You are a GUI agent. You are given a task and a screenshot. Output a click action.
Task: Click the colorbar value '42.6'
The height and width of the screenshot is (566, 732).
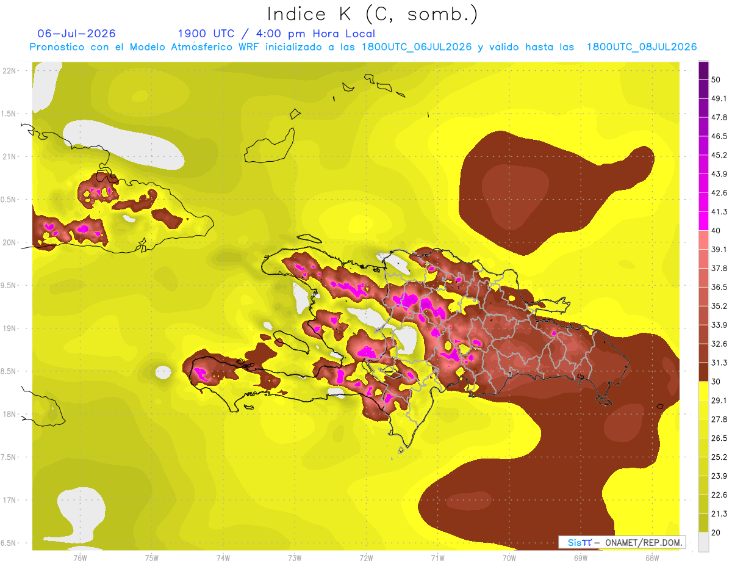point(719,193)
